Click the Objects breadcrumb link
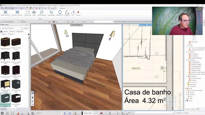Image resolution: width=205 pixels, height=115 pixels. 6,32
